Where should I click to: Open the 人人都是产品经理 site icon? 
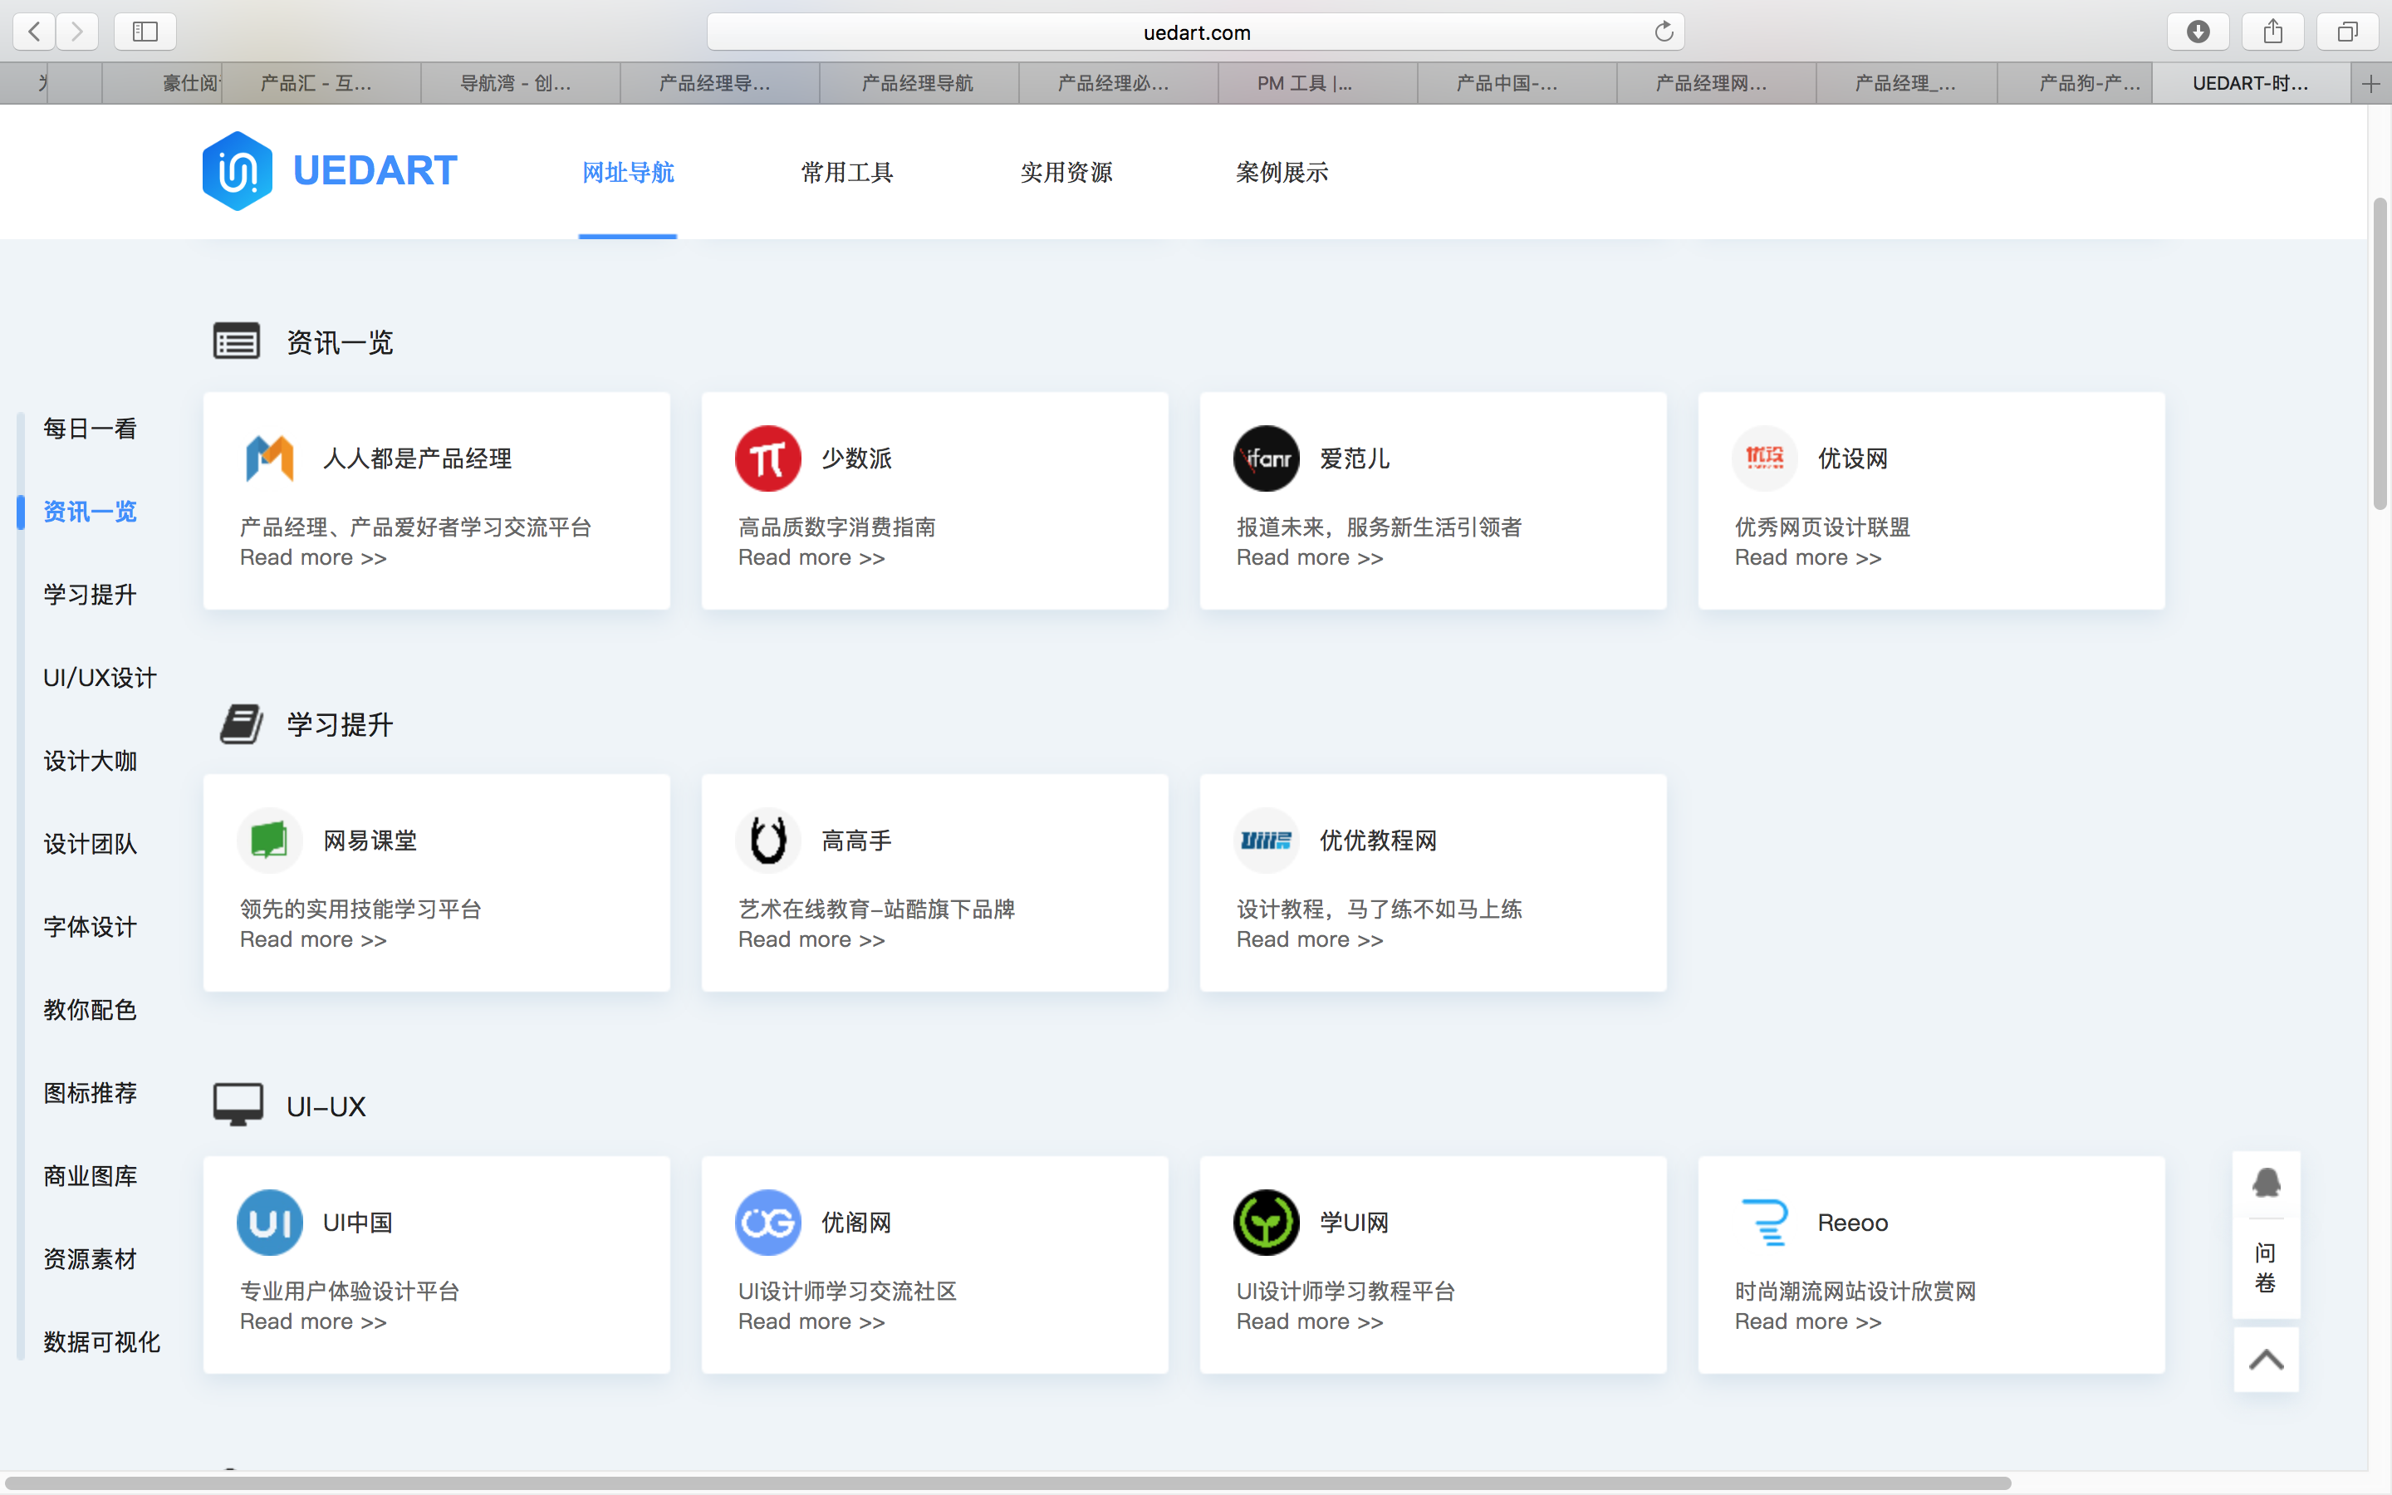270,458
